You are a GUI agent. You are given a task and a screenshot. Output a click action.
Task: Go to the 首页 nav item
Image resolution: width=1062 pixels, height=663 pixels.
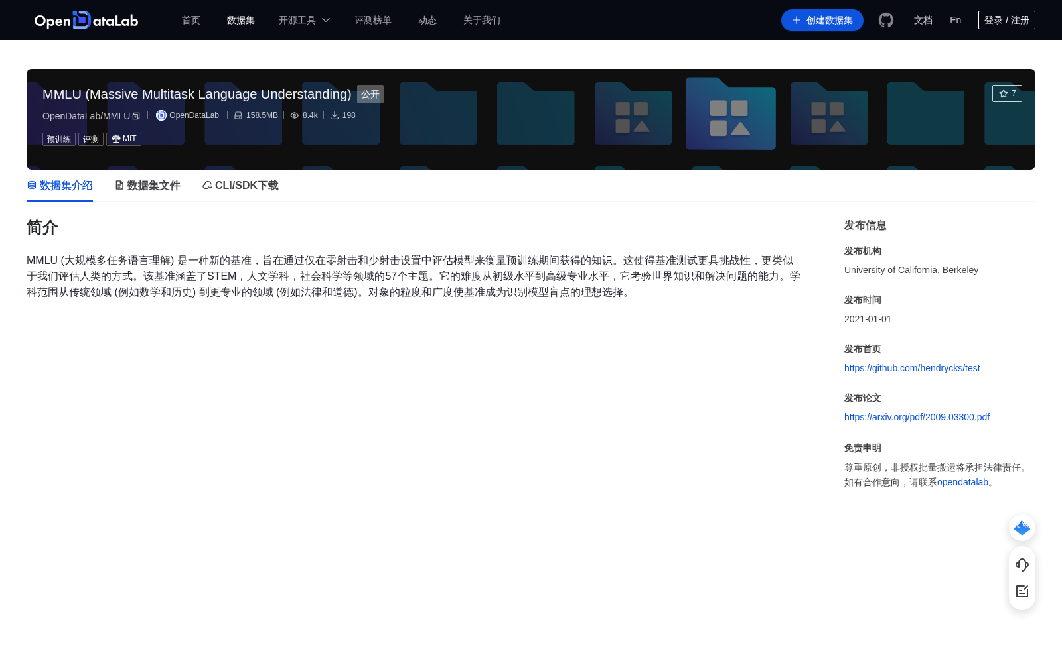point(191,20)
